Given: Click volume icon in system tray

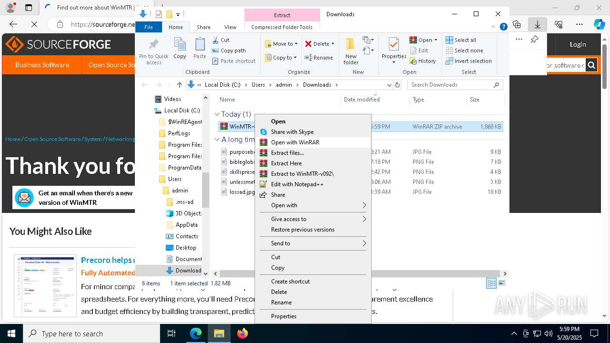Looking at the screenshot, I should [x=549, y=333].
